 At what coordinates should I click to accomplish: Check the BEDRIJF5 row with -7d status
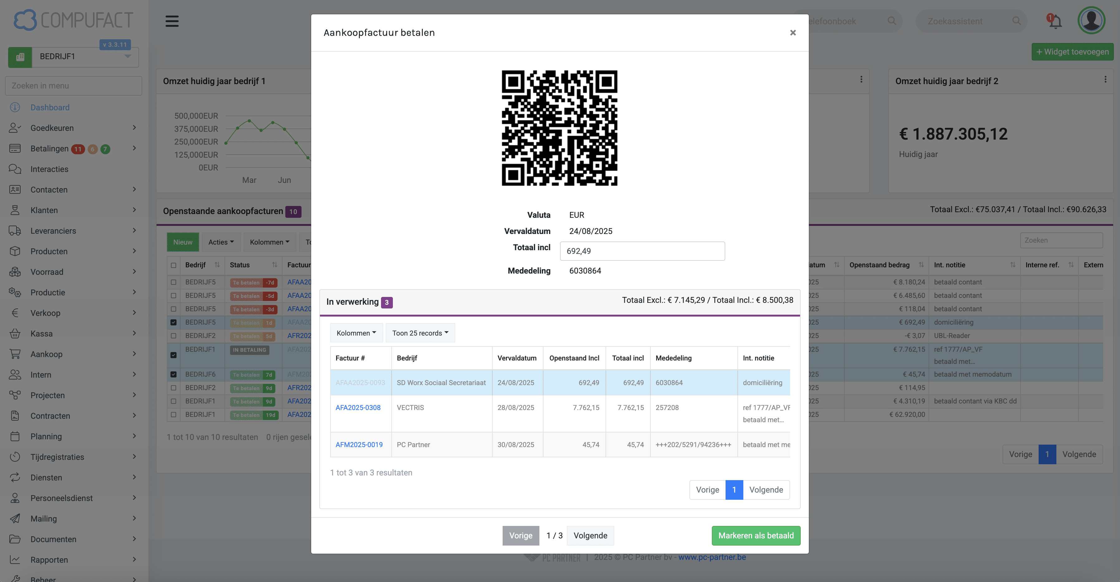[x=173, y=282]
